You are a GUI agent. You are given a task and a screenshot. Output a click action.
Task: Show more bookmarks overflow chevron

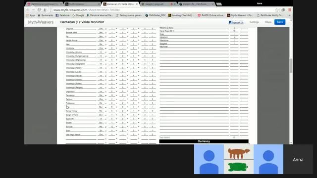coord(289,15)
